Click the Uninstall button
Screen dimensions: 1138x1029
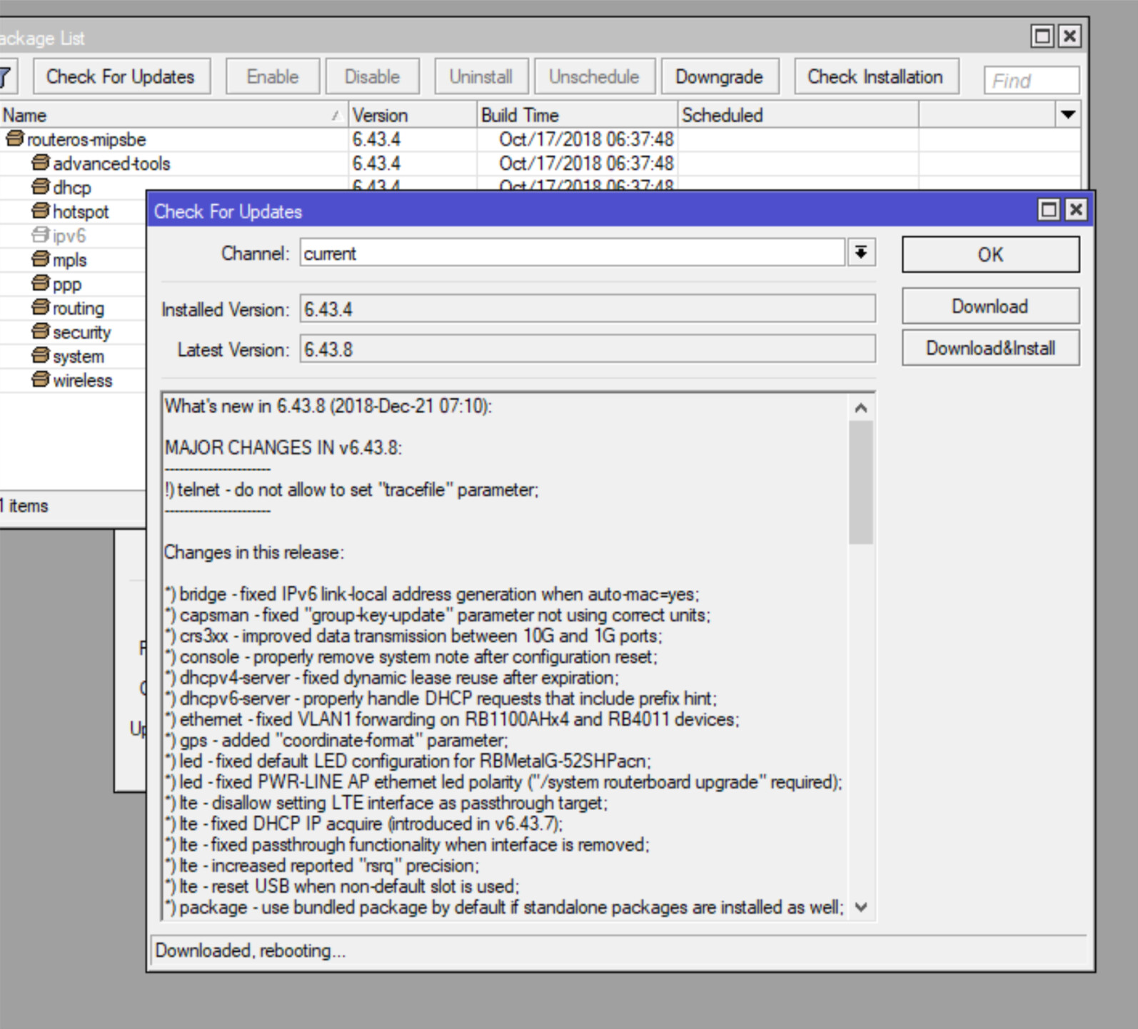481,76
